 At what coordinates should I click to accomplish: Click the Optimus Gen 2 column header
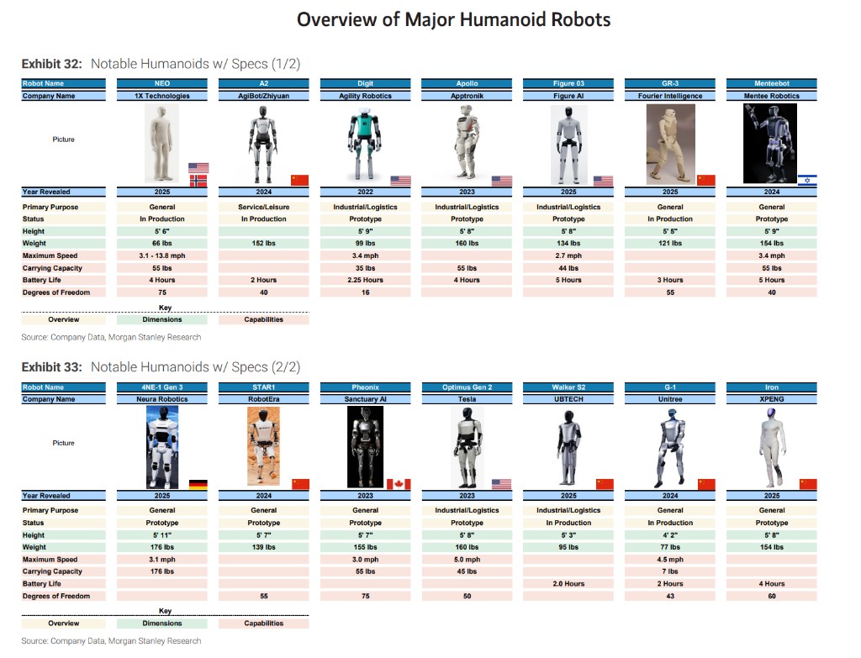[467, 387]
